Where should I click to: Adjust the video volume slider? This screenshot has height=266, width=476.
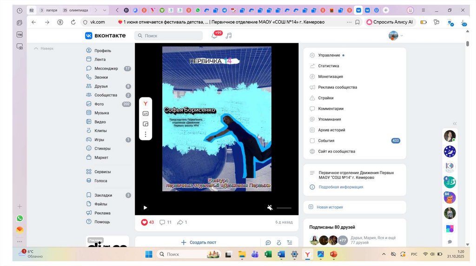click(x=284, y=208)
